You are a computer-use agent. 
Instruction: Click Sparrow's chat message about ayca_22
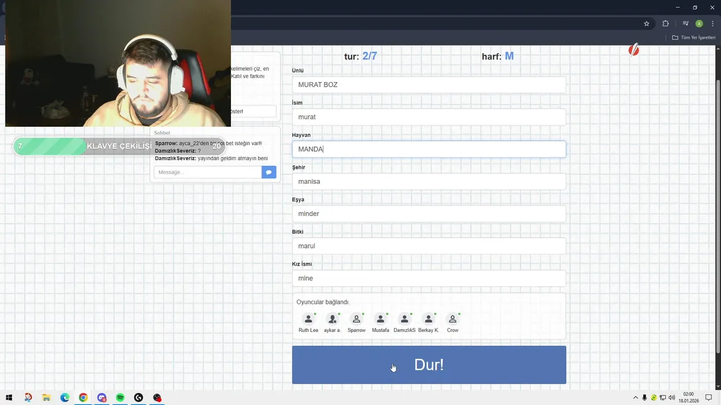point(208,143)
